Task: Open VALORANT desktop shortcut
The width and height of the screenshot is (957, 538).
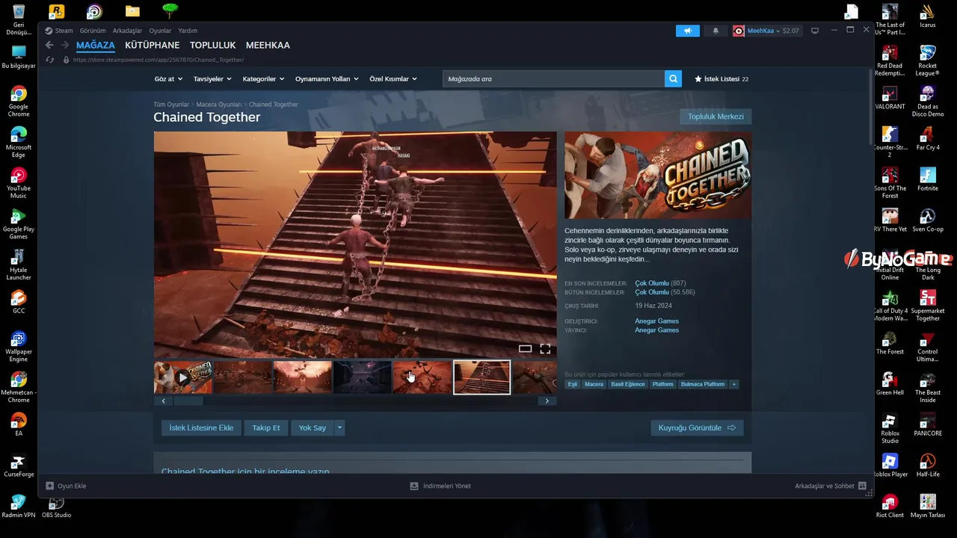Action: tap(890, 99)
